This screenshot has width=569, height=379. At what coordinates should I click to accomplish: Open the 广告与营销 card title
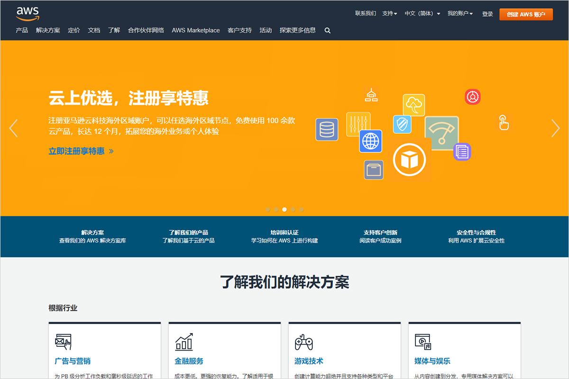tap(73, 361)
